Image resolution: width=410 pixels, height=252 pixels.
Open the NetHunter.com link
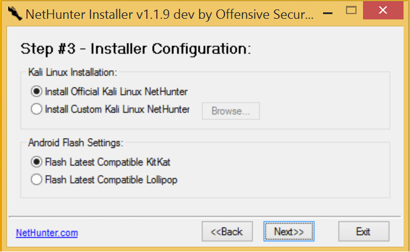tap(47, 233)
